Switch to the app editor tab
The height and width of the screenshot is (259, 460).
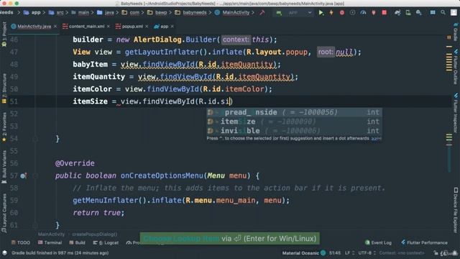pyautogui.click(x=161, y=27)
